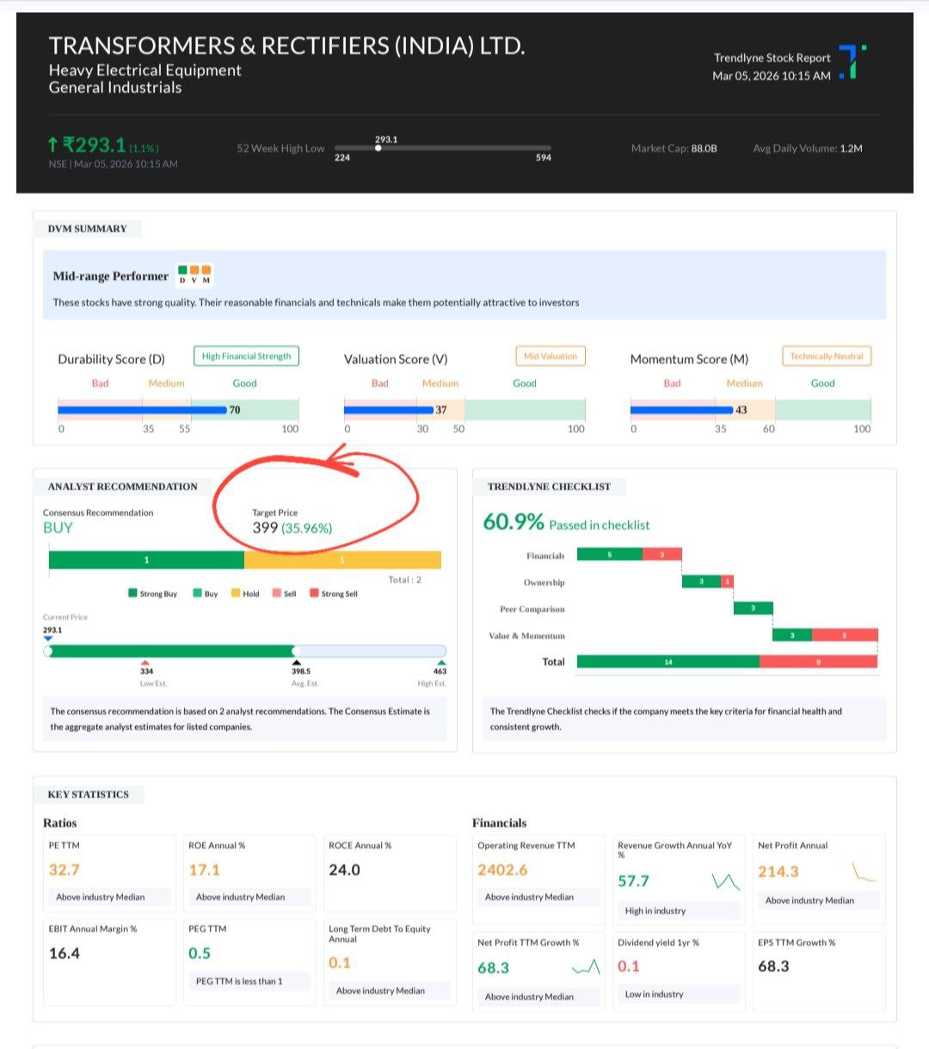The width and height of the screenshot is (929, 1049).
Task: Click the Target Price 399 value
Action: (265, 528)
